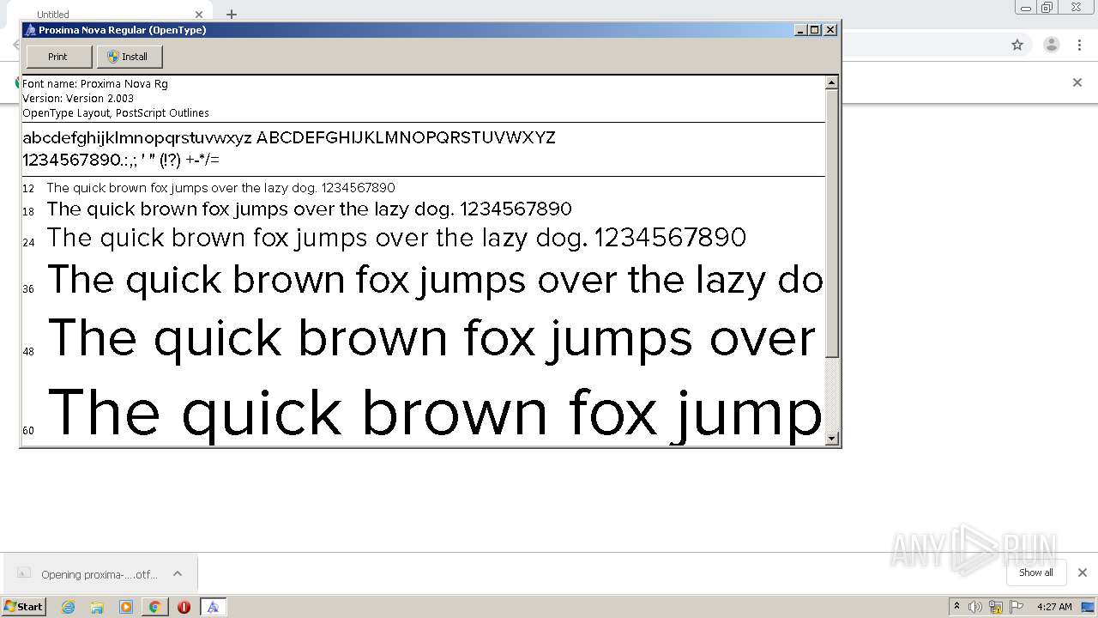Click the font preview scrollbar down arrow
Screen dimensions: 1098x618
[831, 439]
